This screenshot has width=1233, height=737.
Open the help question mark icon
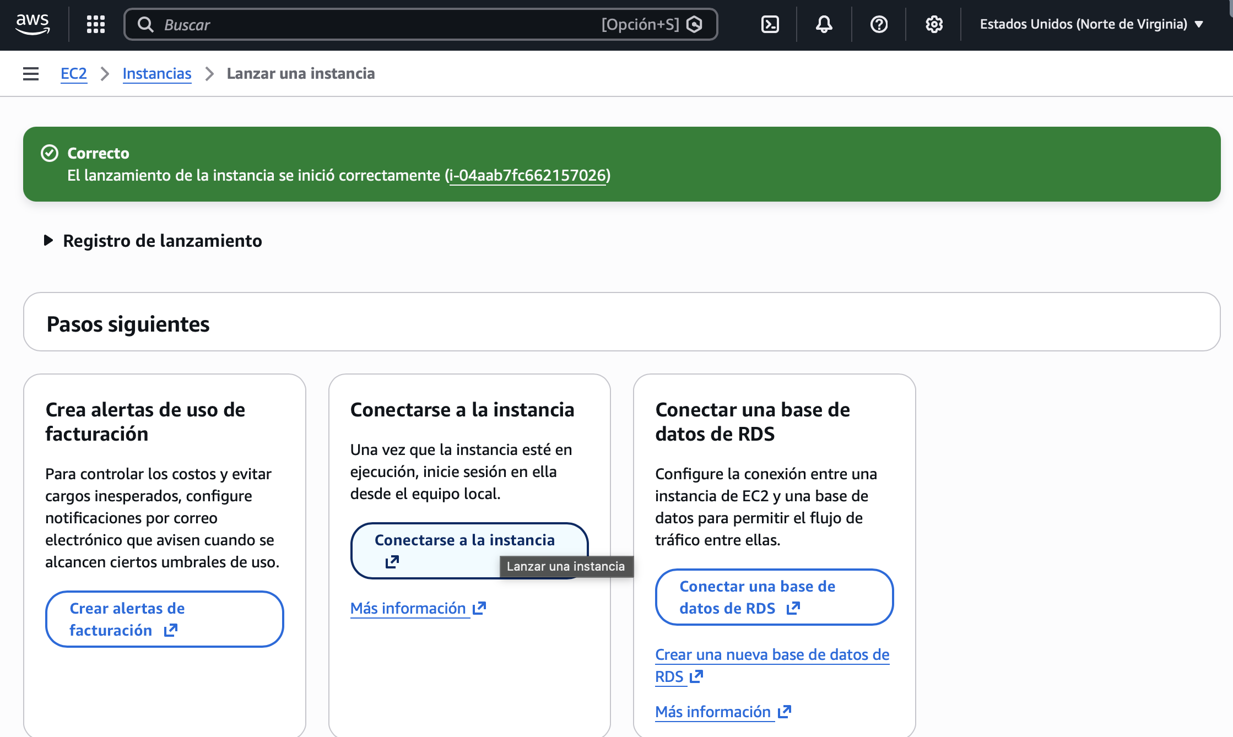[x=879, y=24]
